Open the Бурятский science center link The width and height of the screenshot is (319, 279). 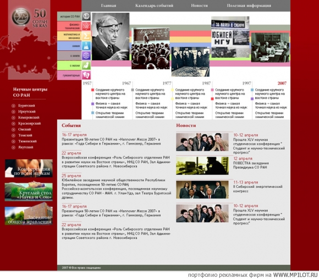click(26, 105)
